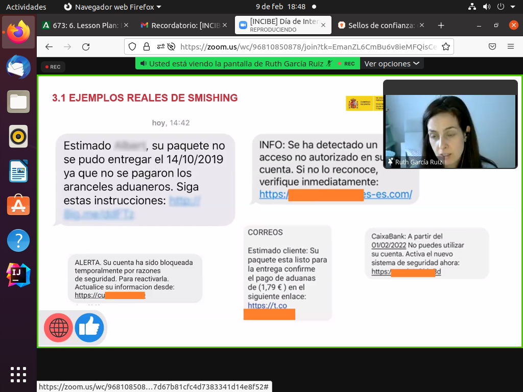Image resolution: width=523 pixels, height=392 pixels.
Task: Open a new browser tab
Action: click(441, 25)
